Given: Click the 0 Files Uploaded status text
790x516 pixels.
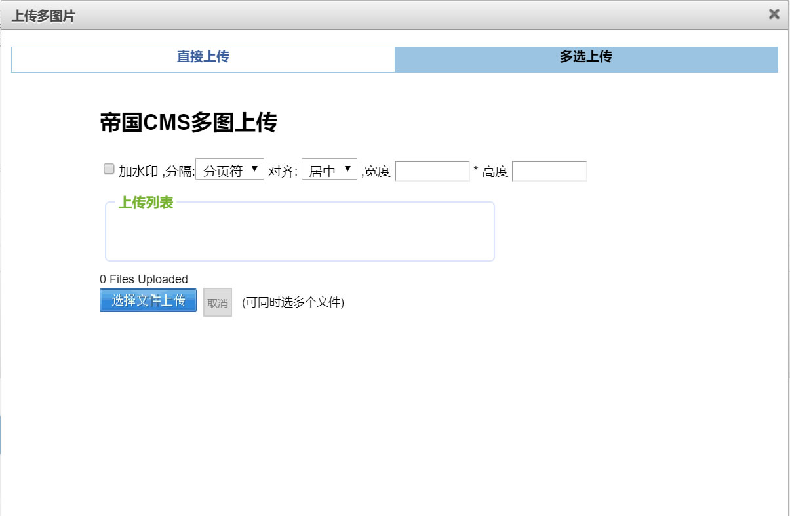Looking at the screenshot, I should click(x=144, y=279).
